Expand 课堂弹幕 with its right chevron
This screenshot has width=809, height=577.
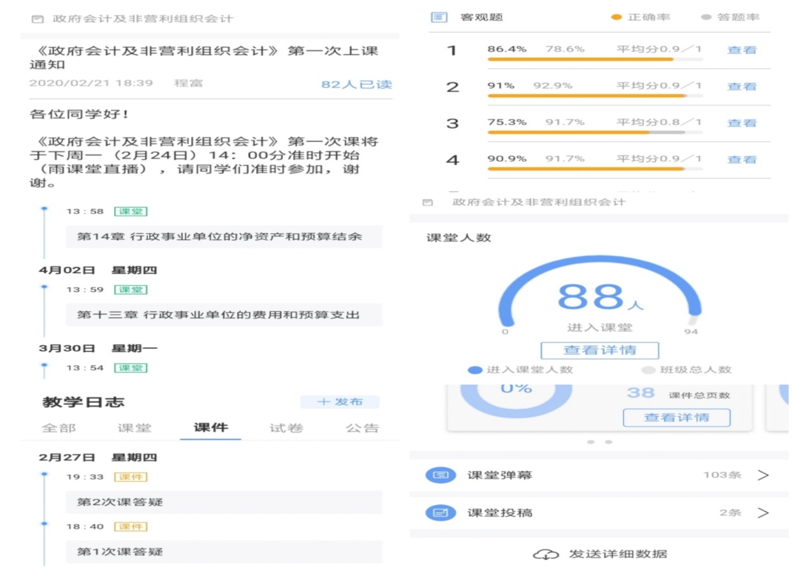click(x=763, y=475)
